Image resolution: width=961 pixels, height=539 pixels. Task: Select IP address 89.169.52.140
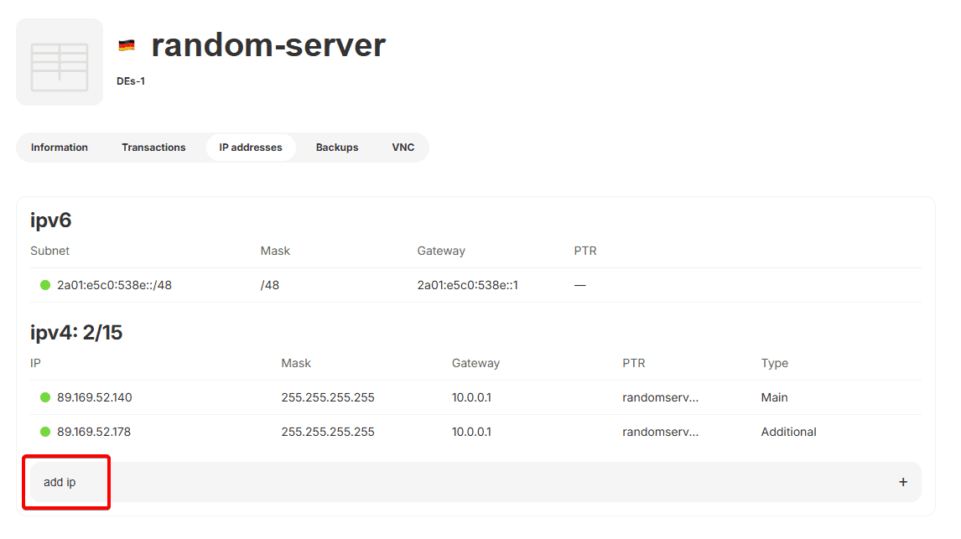(x=95, y=397)
